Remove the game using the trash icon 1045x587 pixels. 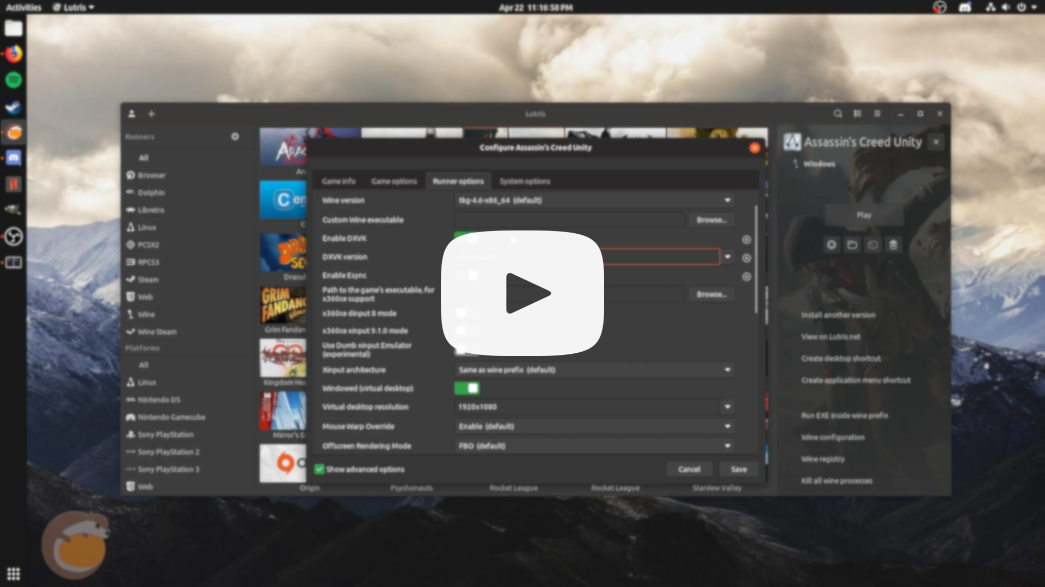point(893,245)
